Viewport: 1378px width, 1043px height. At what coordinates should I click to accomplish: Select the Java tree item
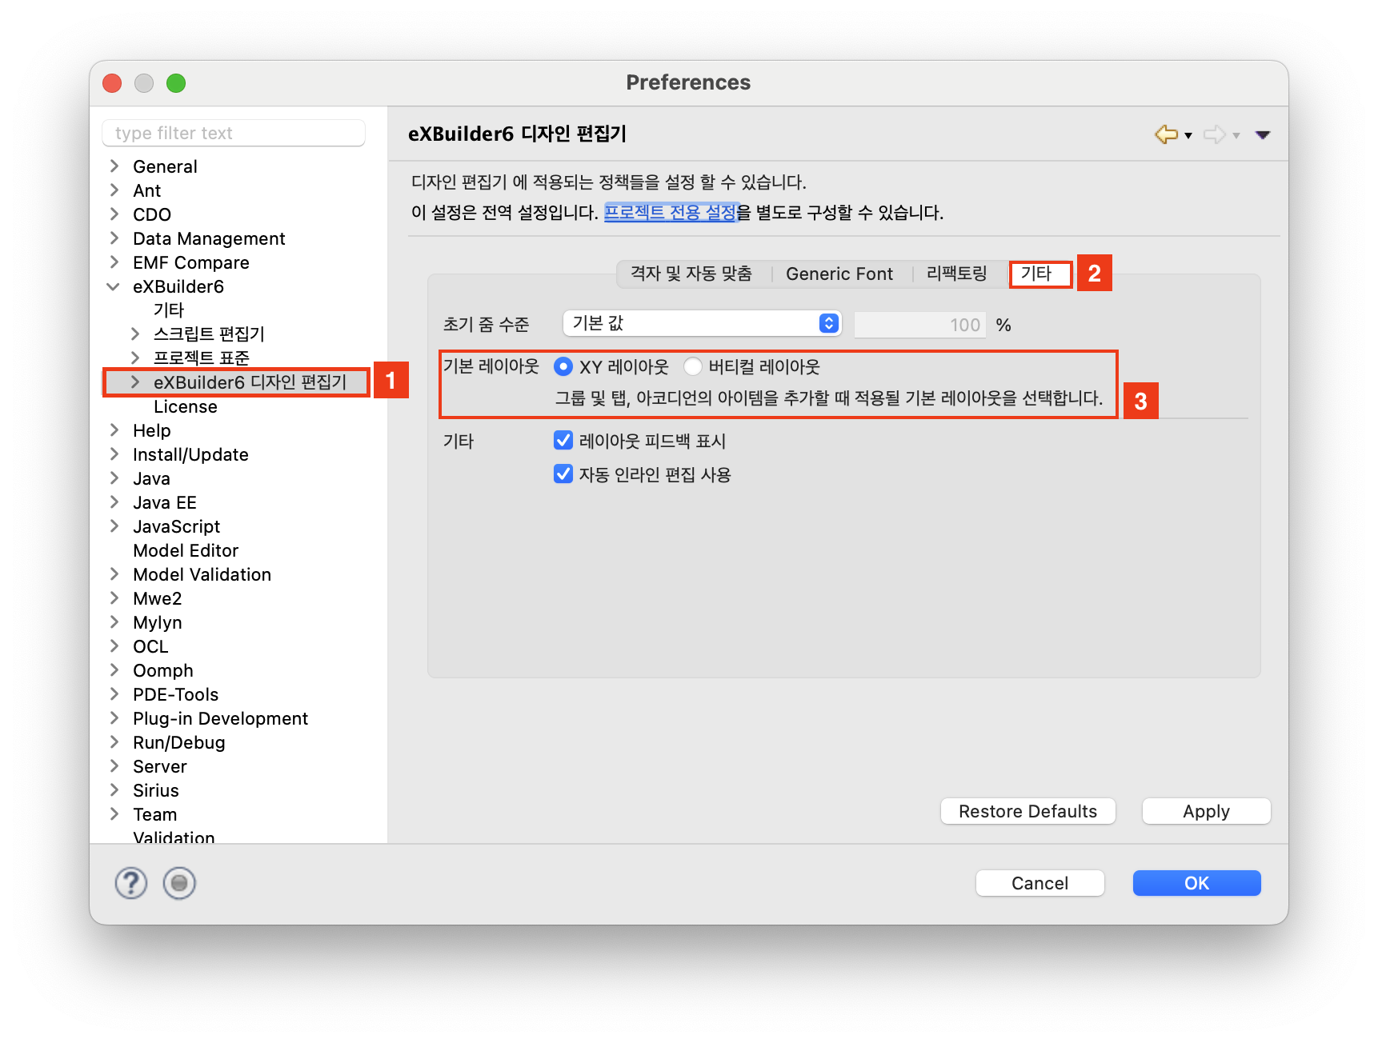pyautogui.click(x=151, y=478)
